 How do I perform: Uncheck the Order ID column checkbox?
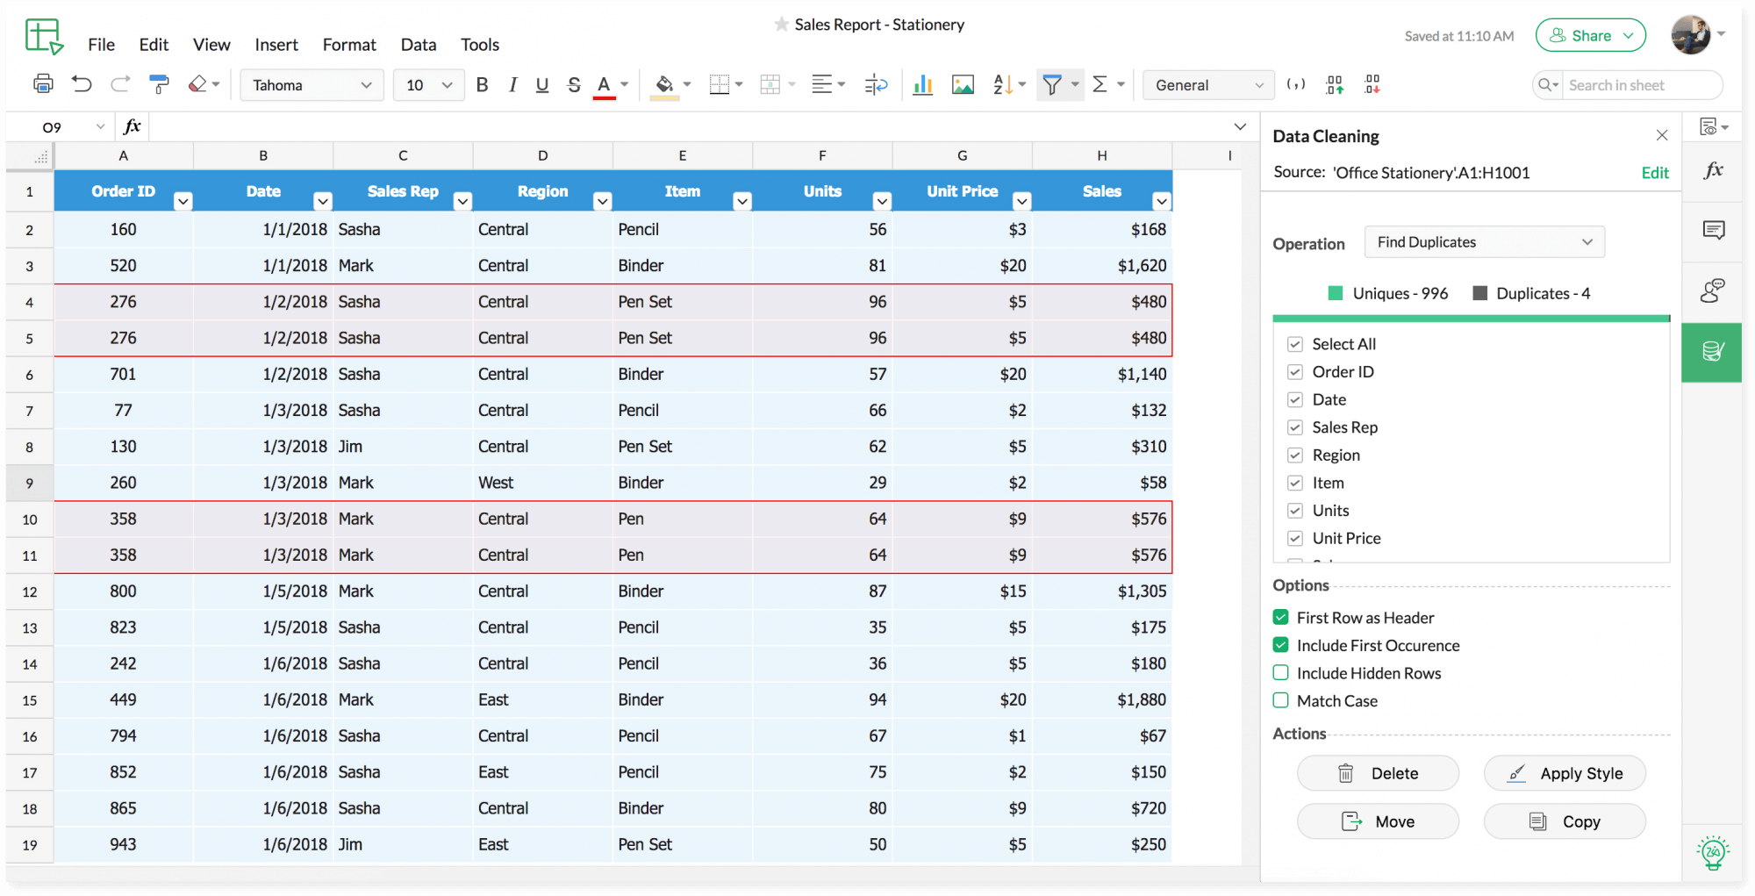(x=1295, y=371)
